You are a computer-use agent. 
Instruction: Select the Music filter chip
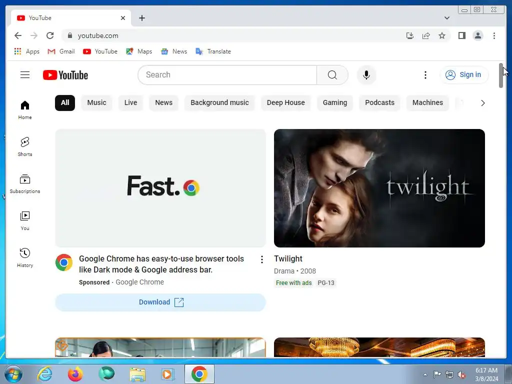[x=96, y=103]
